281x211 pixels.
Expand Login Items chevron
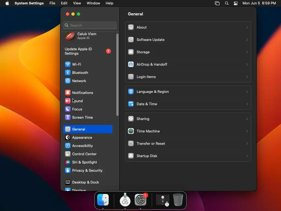[x=247, y=77]
